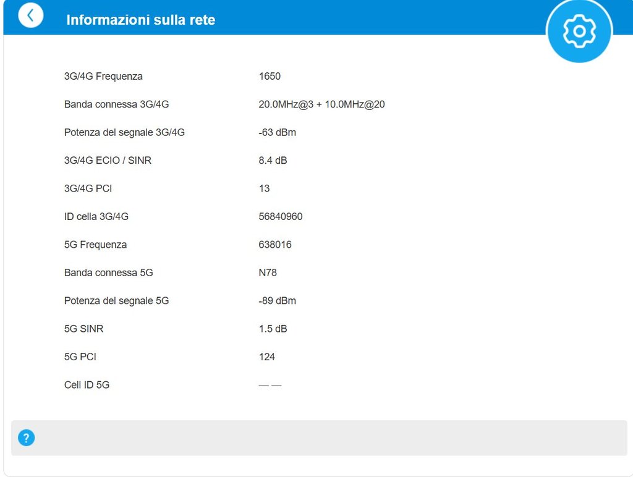Select the '3G/4G ECIO / SINR' label
633x477 pixels.
tap(108, 160)
